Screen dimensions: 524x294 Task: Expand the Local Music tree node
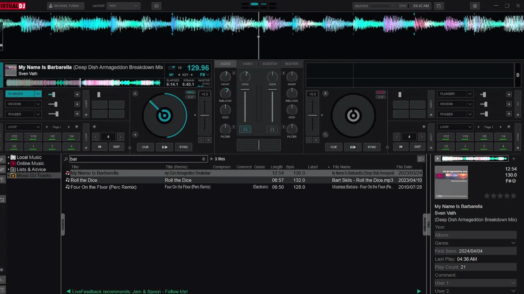point(8,157)
